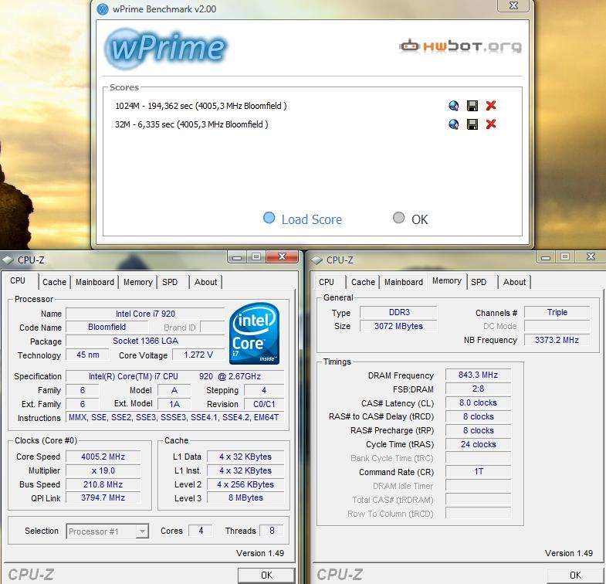Select CPU tab in left CPU-Z
This screenshot has width=606, height=584.
pos(18,280)
